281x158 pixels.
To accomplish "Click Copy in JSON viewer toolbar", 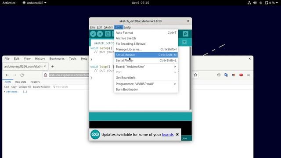I will tap(14, 87).
